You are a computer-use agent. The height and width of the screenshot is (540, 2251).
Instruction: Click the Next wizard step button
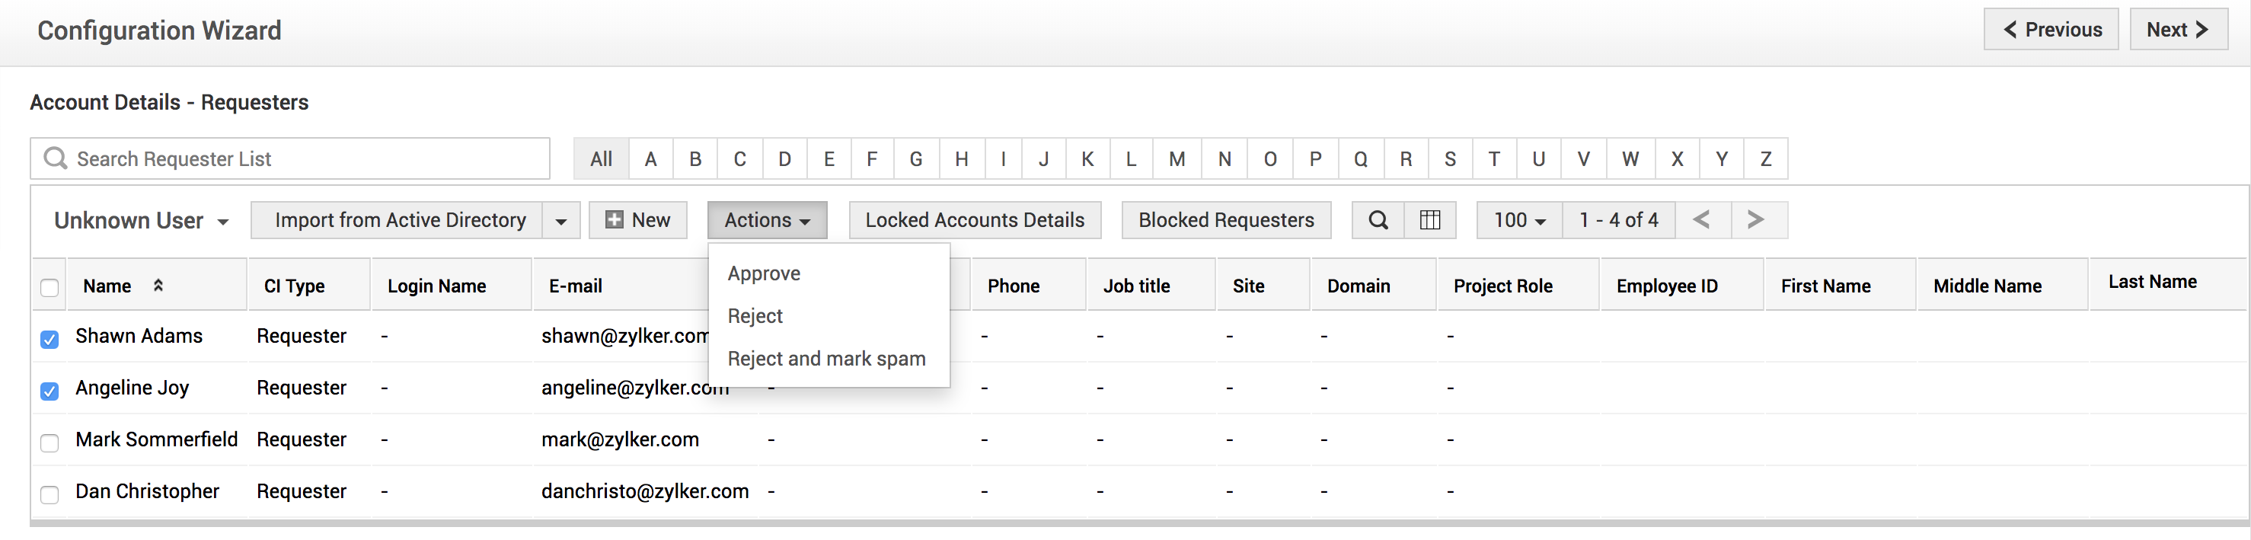pos(2176,30)
